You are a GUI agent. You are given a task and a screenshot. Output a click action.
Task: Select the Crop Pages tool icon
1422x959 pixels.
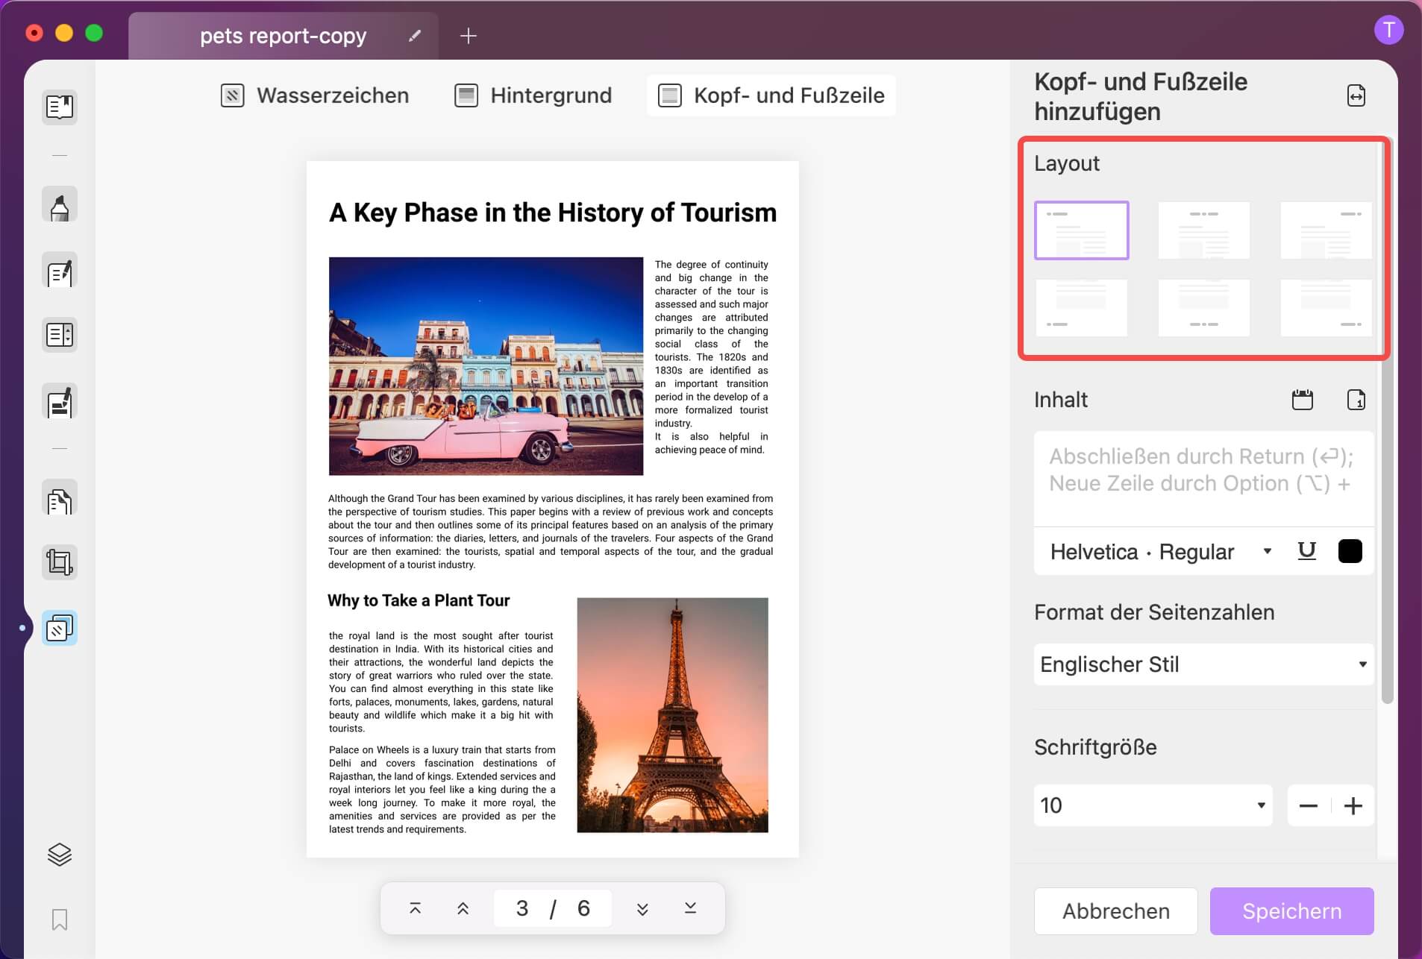(x=60, y=562)
